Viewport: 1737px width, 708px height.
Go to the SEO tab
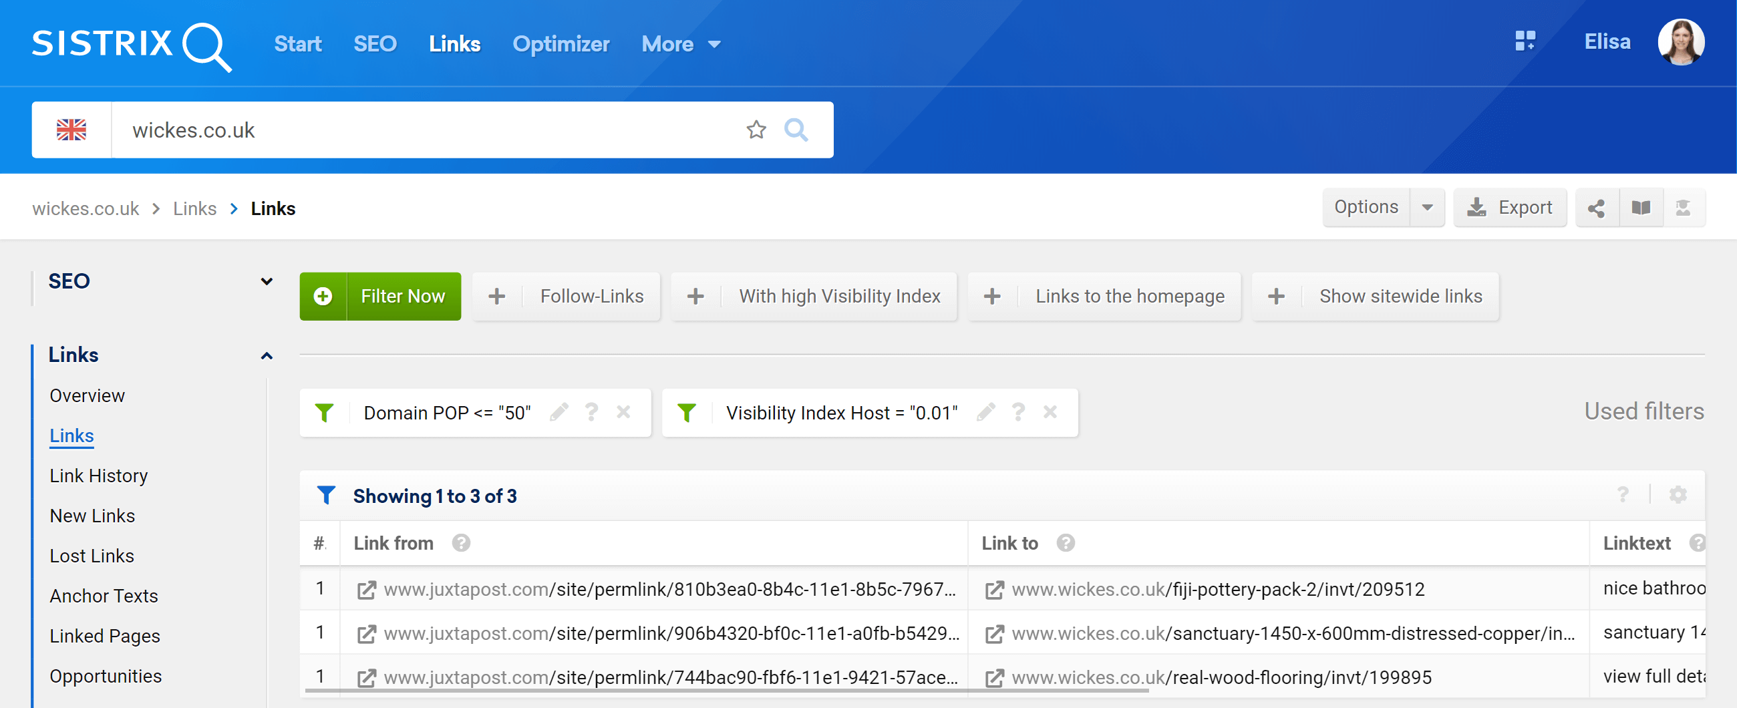click(375, 45)
